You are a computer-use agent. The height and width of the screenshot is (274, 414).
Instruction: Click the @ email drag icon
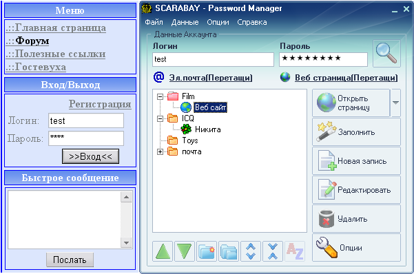click(x=159, y=77)
